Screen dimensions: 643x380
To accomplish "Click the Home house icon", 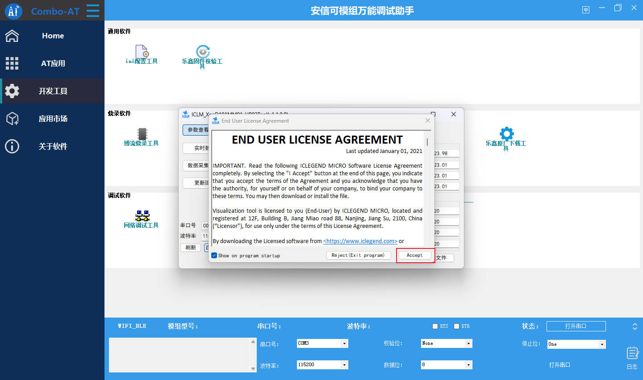I will 12,36.
